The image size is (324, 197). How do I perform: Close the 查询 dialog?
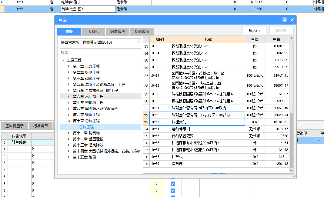[x=292, y=20]
